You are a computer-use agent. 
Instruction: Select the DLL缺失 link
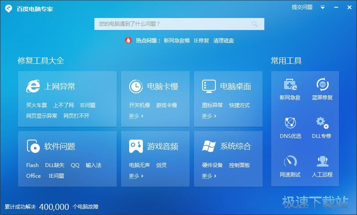(x=54, y=165)
